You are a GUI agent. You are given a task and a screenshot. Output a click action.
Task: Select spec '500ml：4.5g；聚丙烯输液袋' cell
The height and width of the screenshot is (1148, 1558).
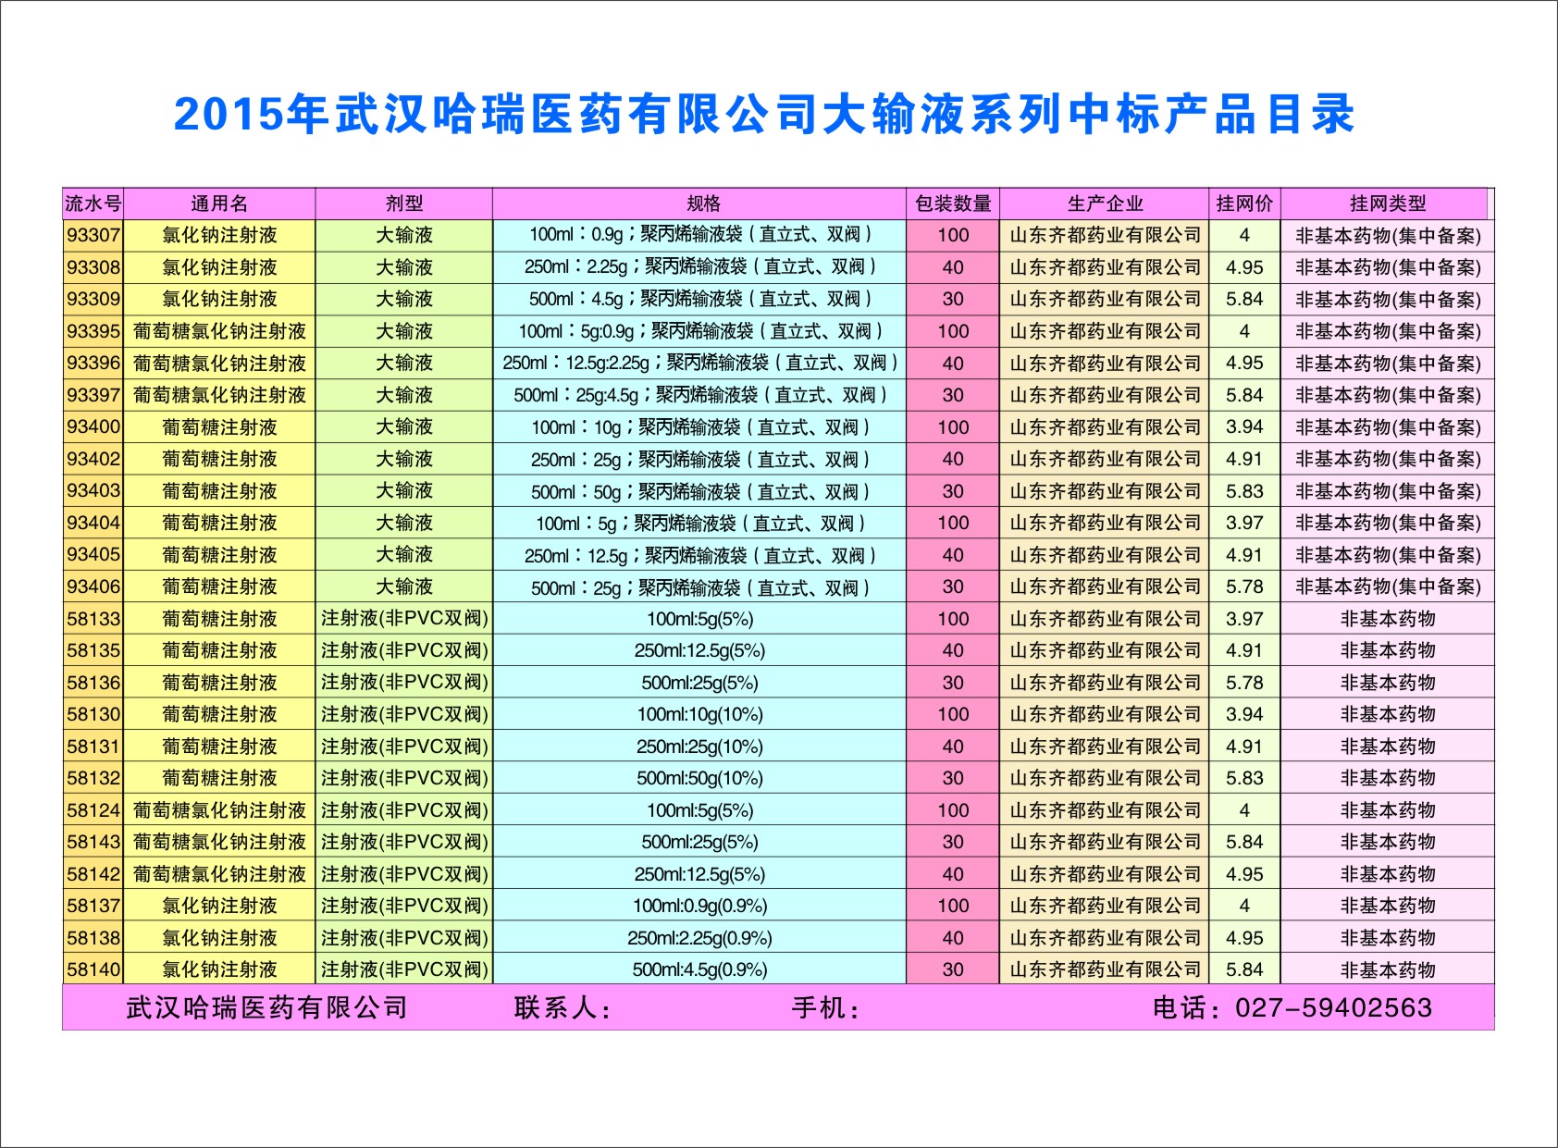click(699, 299)
